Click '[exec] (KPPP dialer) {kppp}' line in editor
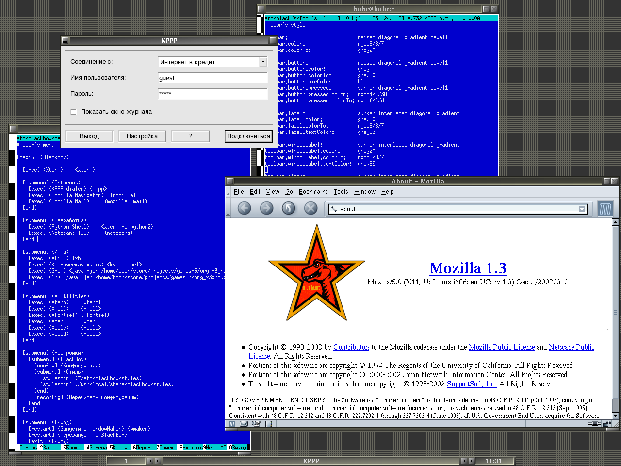 coord(67,189)
